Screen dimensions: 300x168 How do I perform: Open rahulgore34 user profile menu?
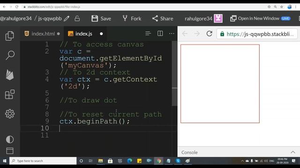[x=198, y=19]
